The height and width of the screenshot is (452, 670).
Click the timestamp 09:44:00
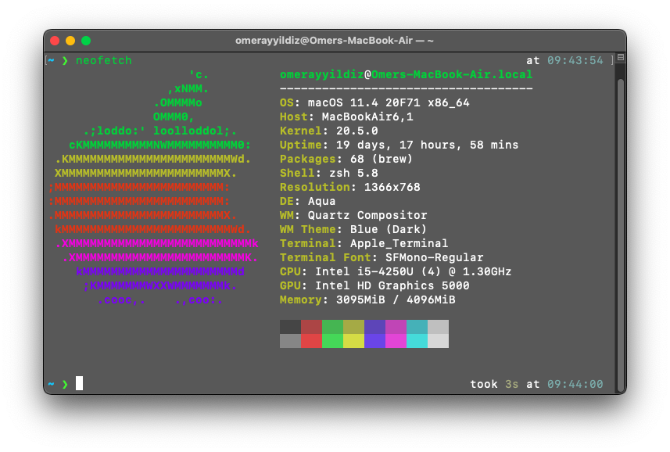click(x=575, y=385)
